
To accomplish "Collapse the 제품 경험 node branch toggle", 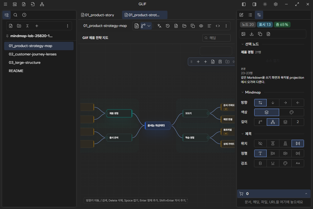I will pos(107,113).
